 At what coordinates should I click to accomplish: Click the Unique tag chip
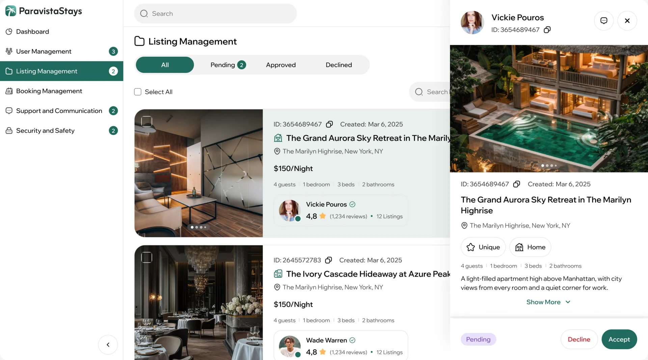[x=483, y=247]
